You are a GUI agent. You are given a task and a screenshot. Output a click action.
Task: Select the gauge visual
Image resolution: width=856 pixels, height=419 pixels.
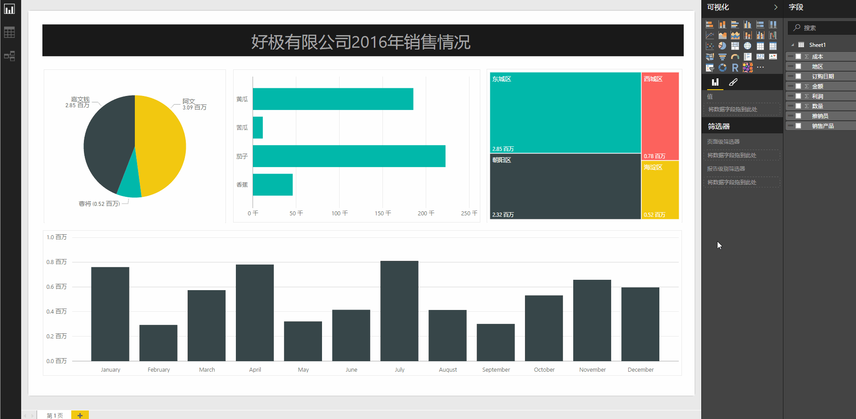[735, 57]
